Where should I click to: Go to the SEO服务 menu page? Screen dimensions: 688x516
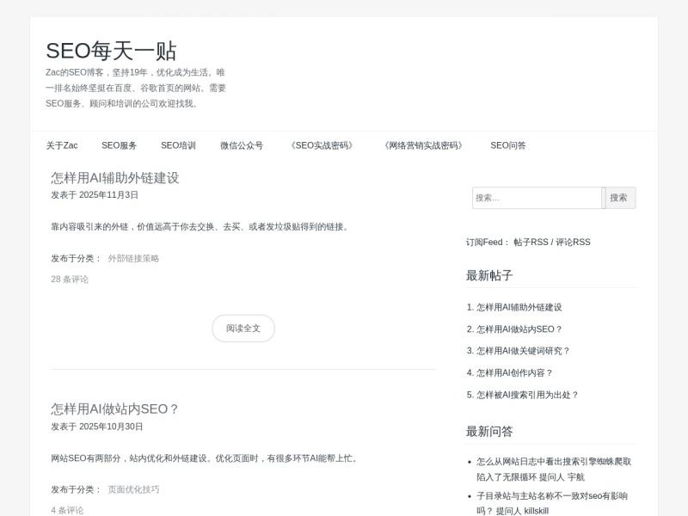pos(119,145)
